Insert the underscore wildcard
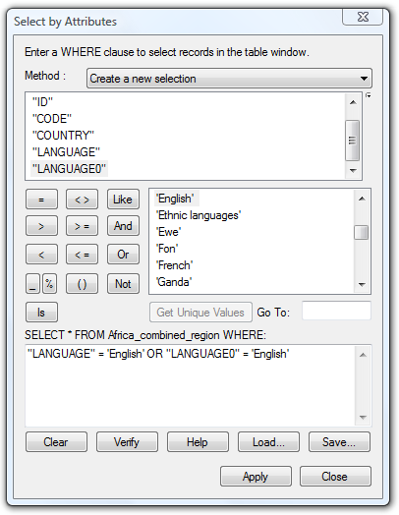The image size is (399, 515). coord(32,284)
